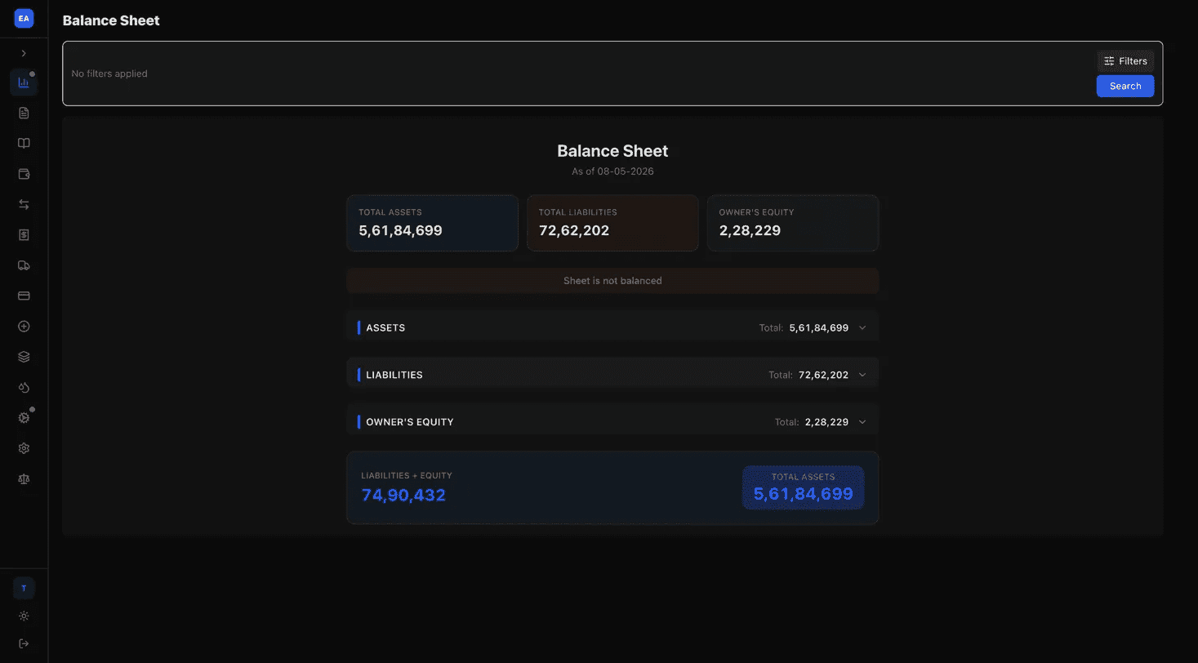Open the book ledger icon in sidebar
Image resolution: width=1198 pixels, height=663 pixels.
(24, 144)
